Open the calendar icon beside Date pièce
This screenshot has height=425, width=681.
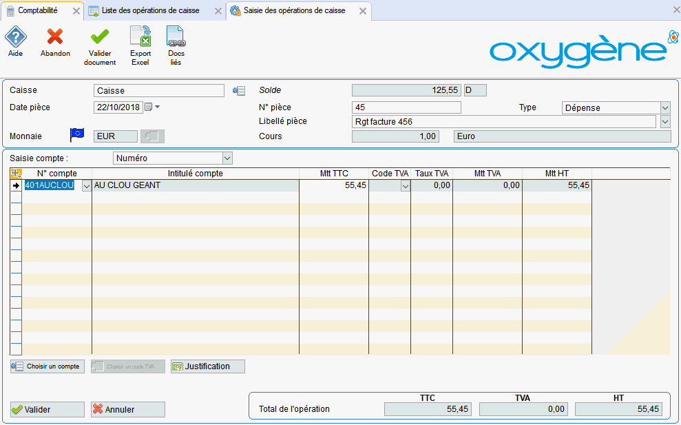[148, 107]
